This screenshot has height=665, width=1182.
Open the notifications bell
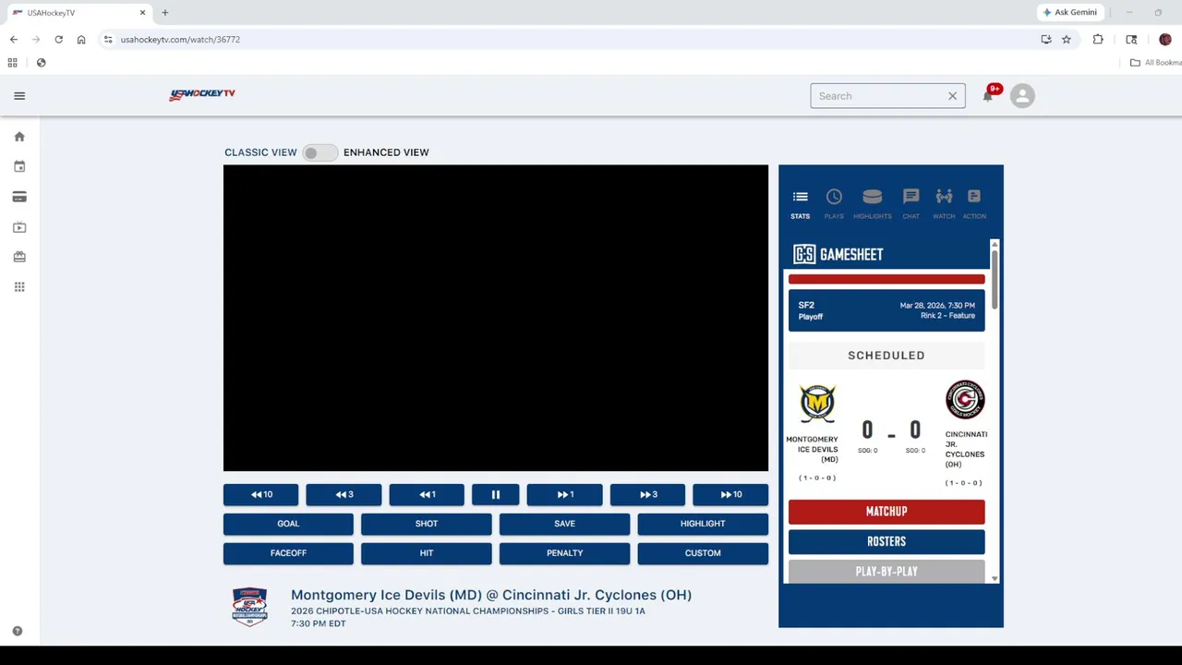pyautogui.click(x=988, y=95)
